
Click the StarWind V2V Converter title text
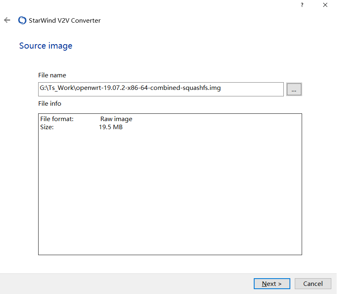click(65, 20)
